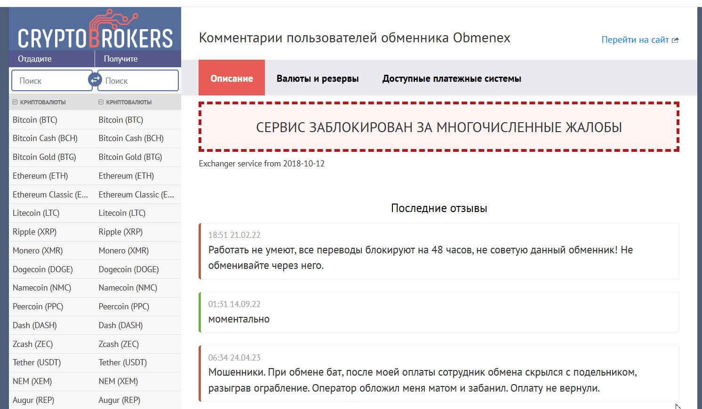Swap give and get currencies icon
Screen dimensions: 702x409
(x=95, y=79)
